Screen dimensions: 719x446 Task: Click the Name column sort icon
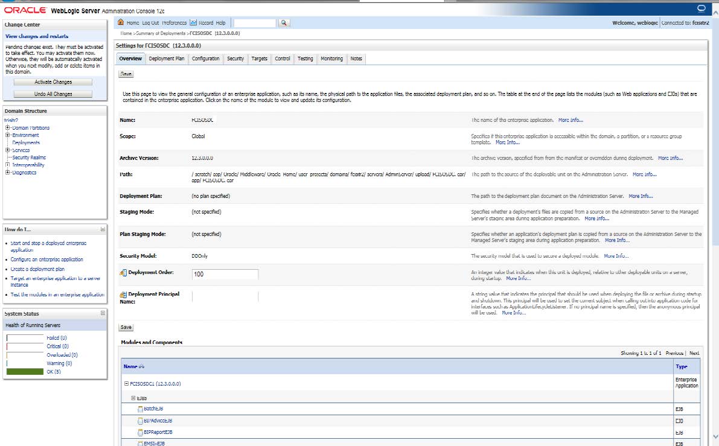point(141,366)
